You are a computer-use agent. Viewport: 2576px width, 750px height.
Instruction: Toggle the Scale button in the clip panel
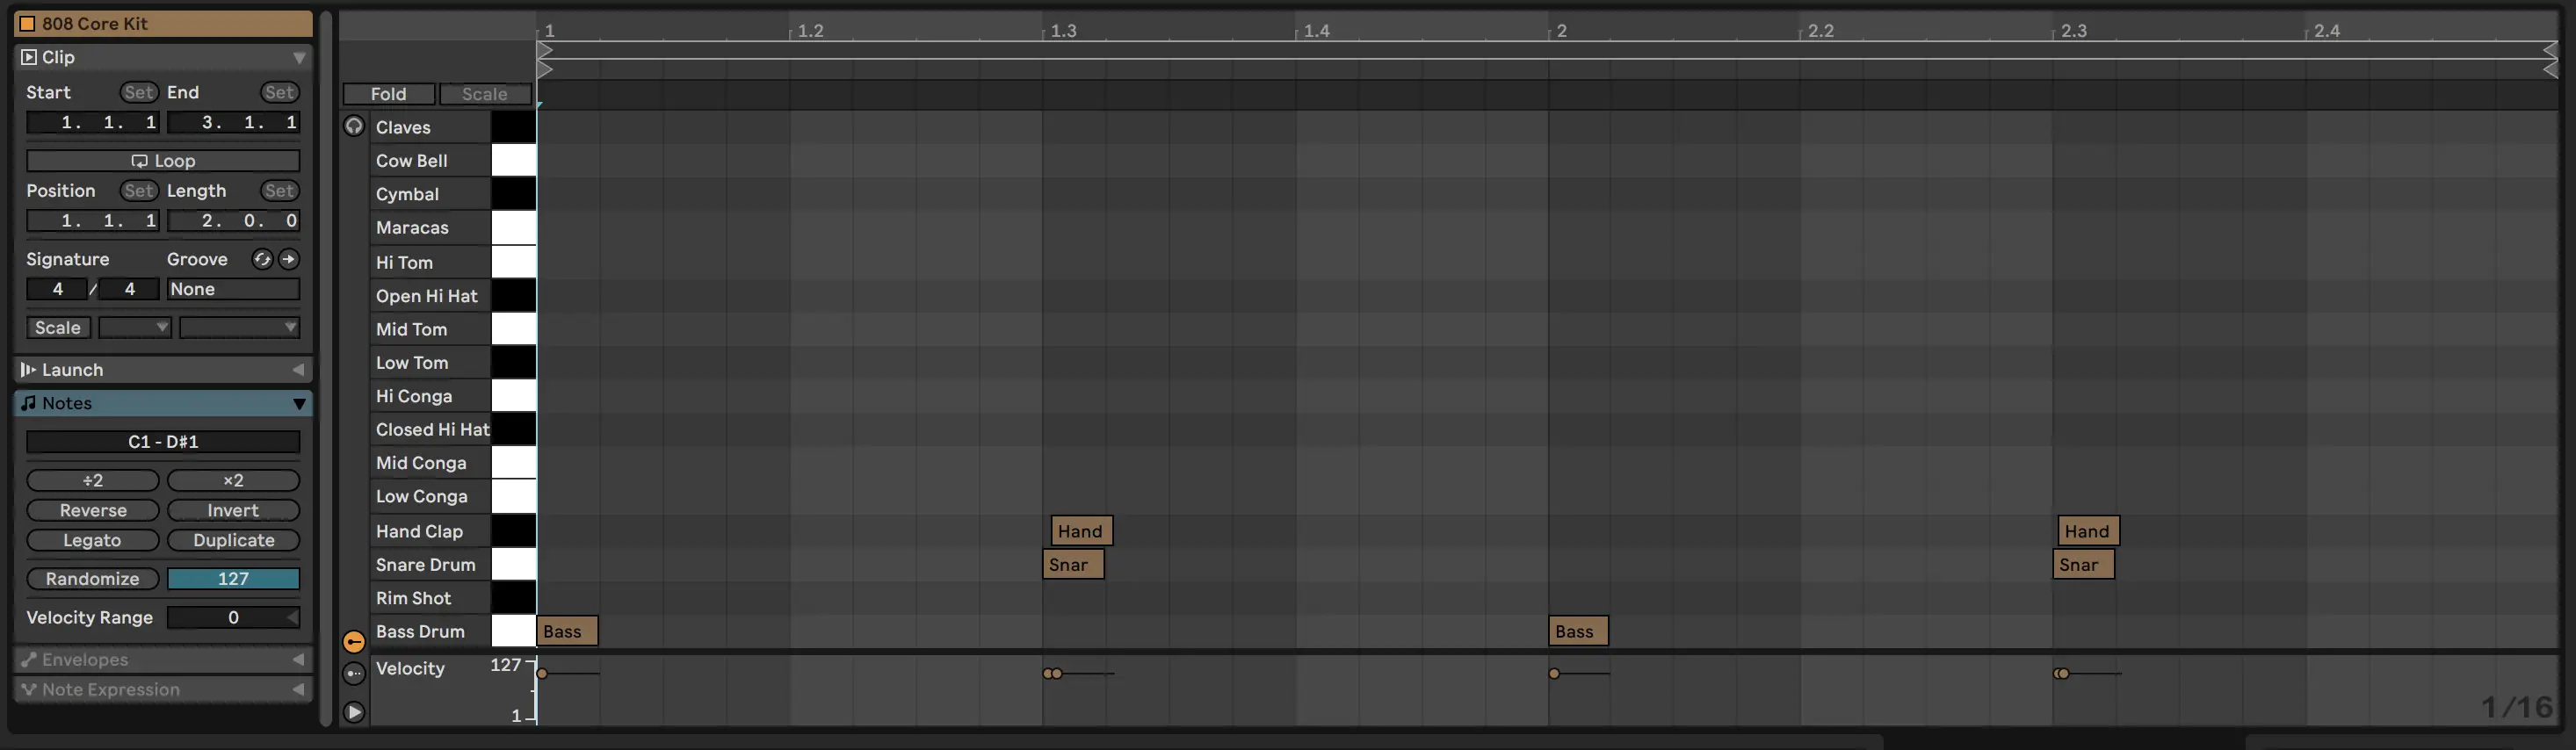click(58, 328)
